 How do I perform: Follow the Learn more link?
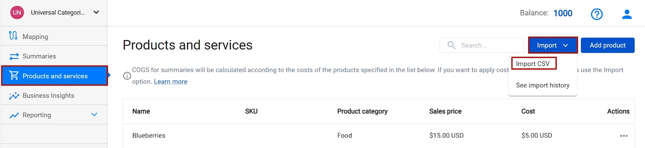[171, 82]
